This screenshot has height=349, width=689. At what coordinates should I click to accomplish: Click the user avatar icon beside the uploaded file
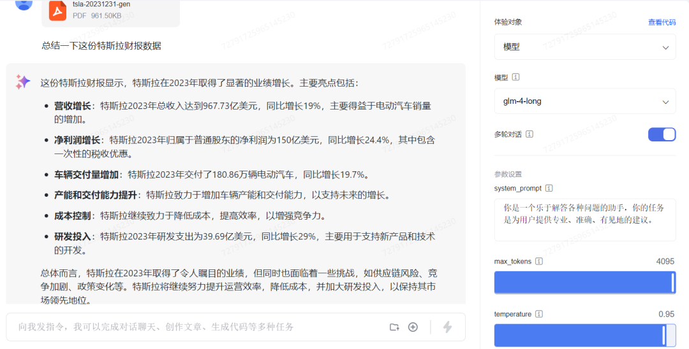click(x=24, y=4)
